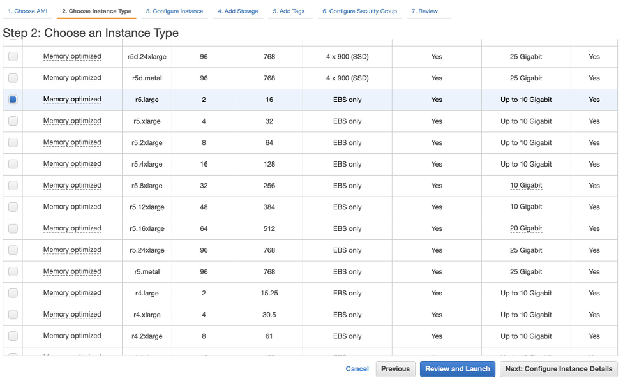Click the Cancel link
Viewport: 623px width, 381px height.
(357, 369)
